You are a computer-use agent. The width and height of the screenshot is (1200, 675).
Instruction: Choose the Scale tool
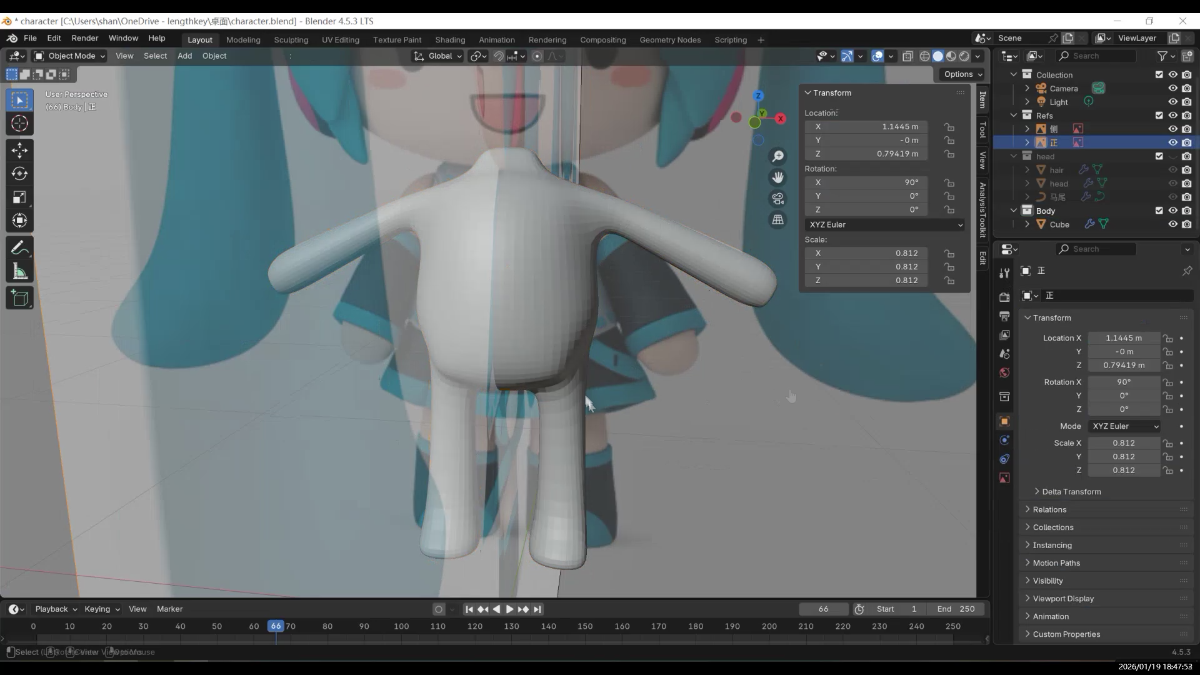(19, 197)
